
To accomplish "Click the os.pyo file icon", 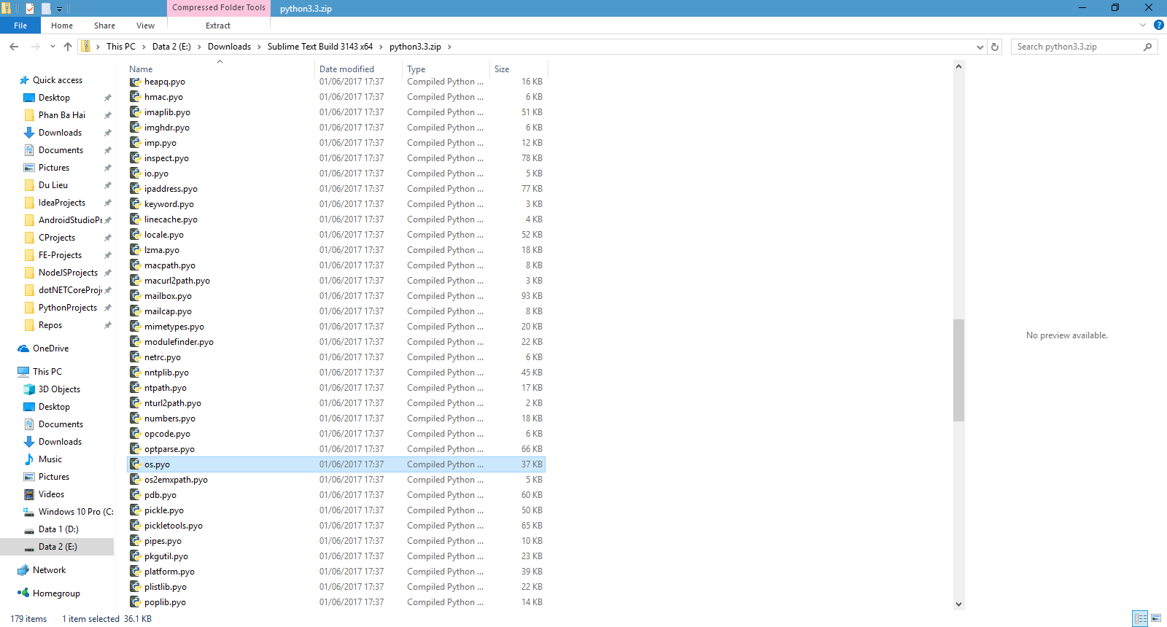I will pos(135,464).
